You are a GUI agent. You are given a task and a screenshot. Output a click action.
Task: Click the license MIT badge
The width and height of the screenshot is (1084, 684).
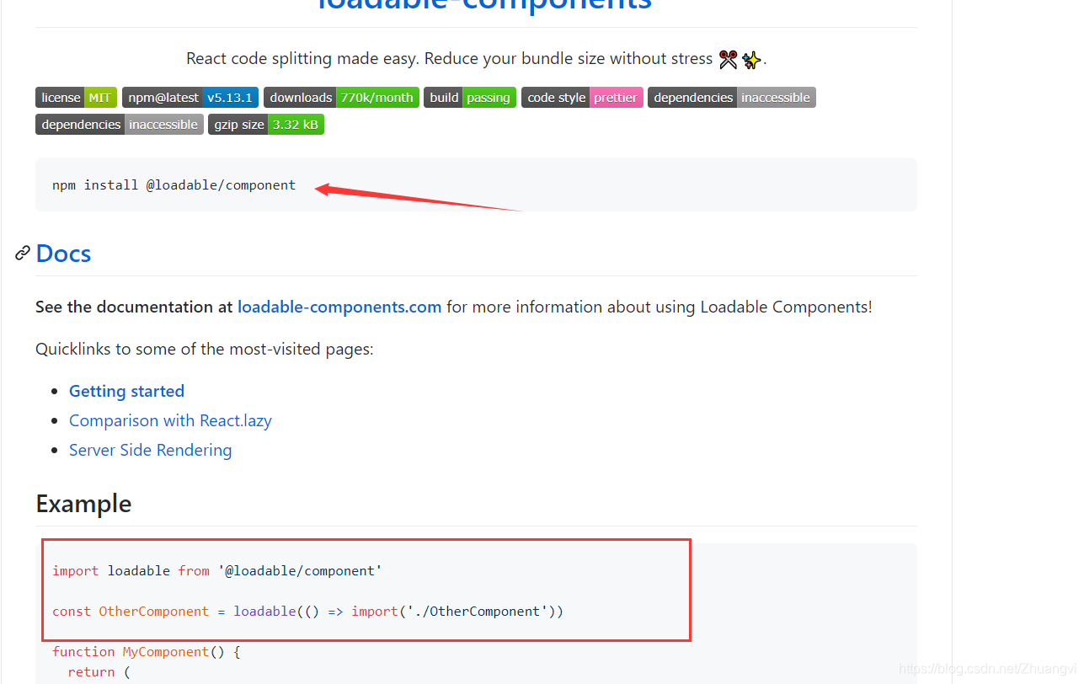point(76,98)
